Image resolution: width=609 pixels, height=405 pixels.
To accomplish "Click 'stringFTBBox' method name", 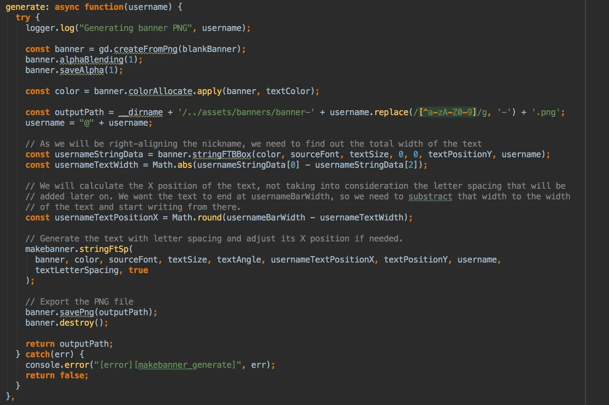I will tap(222, 154).
